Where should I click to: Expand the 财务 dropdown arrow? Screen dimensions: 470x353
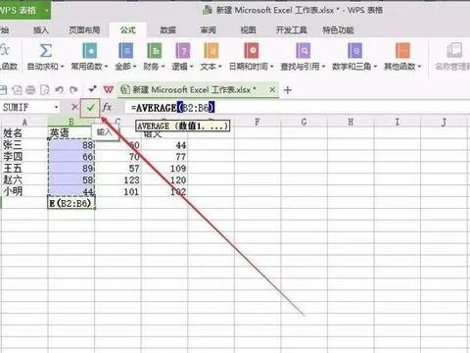pos(163,67)
